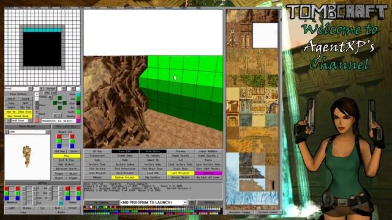Click the Find Untextured button
This screenshot has width=392, height=220.
125,169
